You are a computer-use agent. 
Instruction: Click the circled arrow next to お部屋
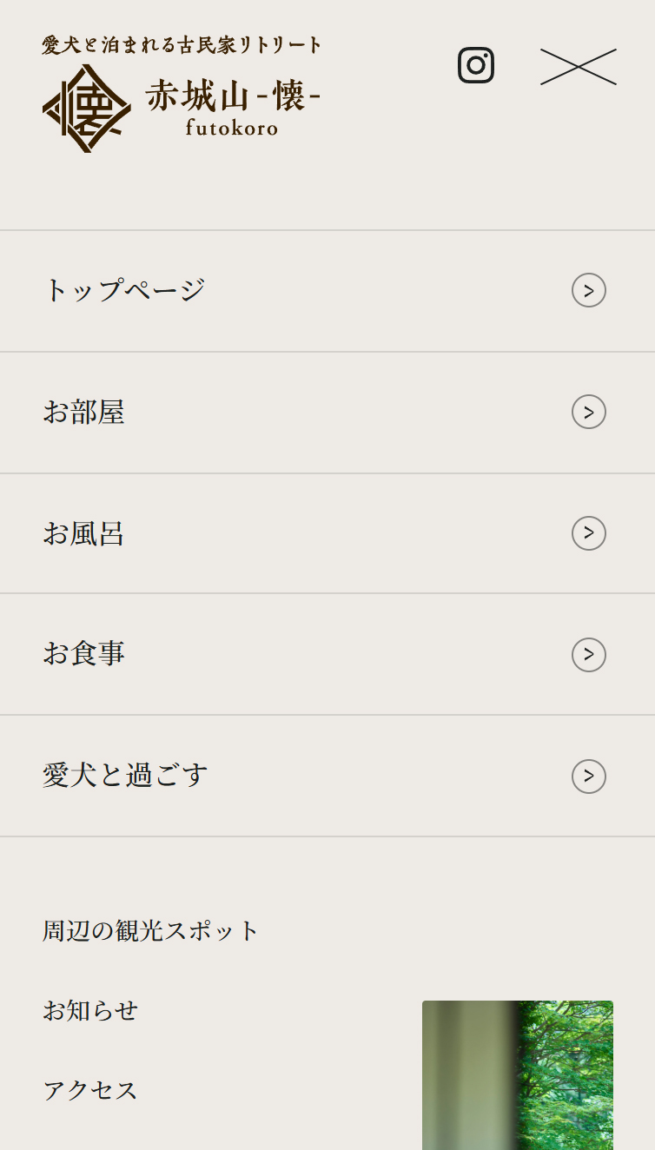pyautogui.click(x=589, y=412)
